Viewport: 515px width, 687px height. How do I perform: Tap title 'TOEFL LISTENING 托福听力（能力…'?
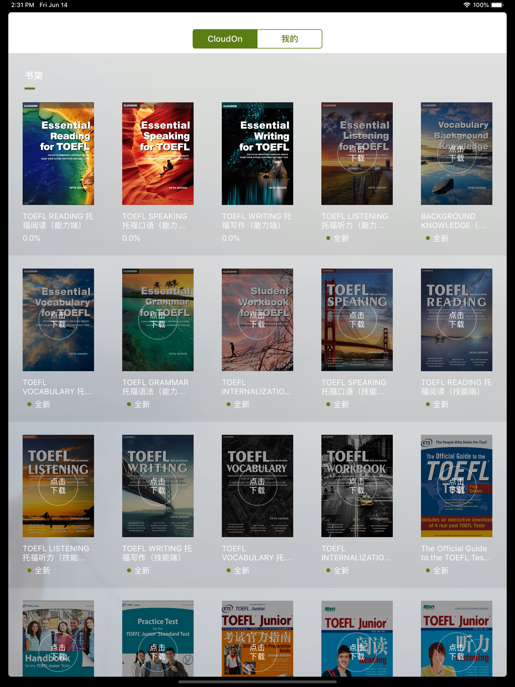(355, 221)
